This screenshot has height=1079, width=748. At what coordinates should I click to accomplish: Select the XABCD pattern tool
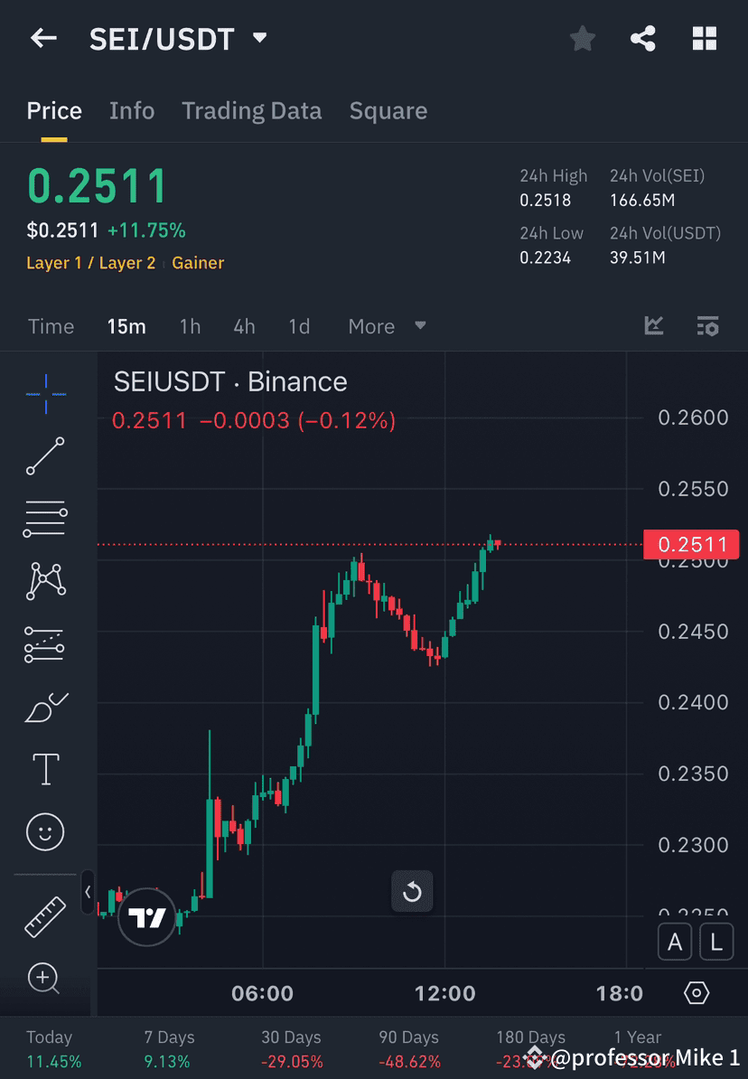[45, 580]
